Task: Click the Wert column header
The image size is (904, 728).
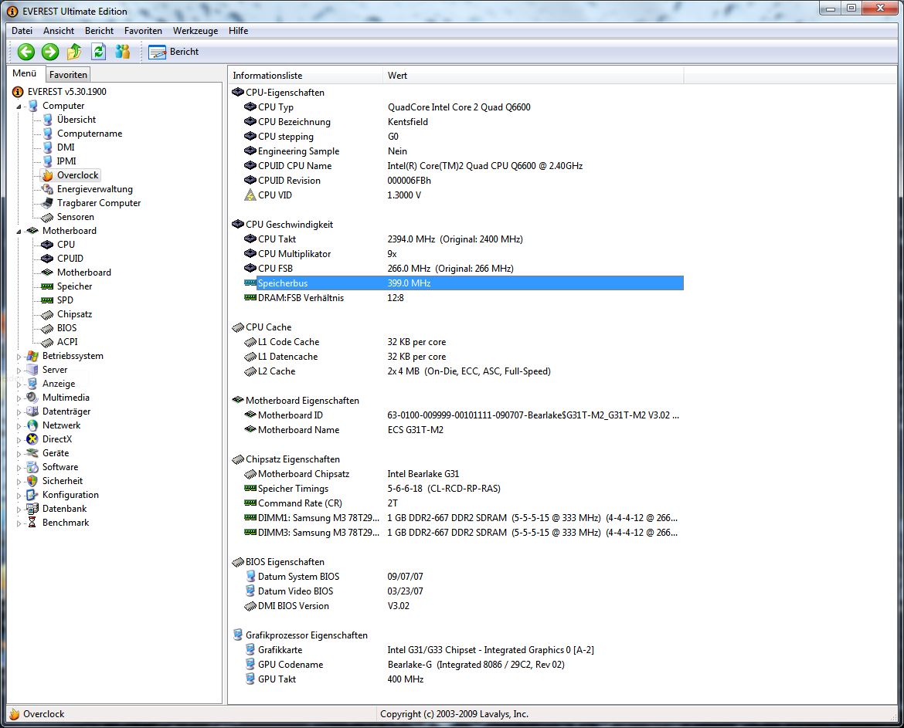Action: [533, 76]
